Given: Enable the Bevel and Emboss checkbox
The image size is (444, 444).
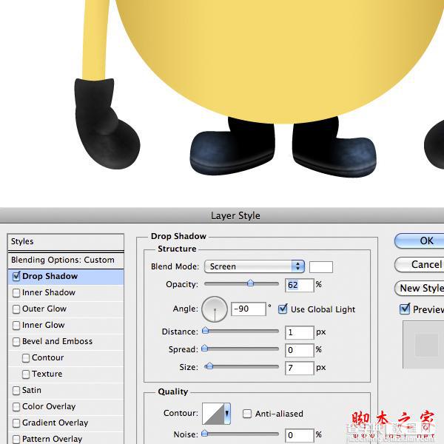Looking at the screenshot, I should point(16,341).
